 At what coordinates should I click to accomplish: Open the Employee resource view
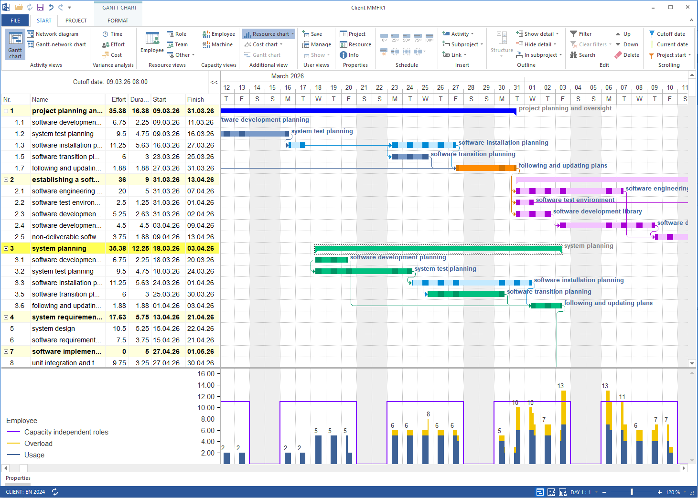[x=152, y=43]
